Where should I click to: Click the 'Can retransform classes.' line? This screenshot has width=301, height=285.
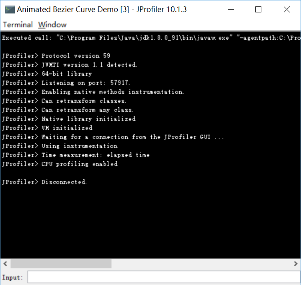[64, 101]
